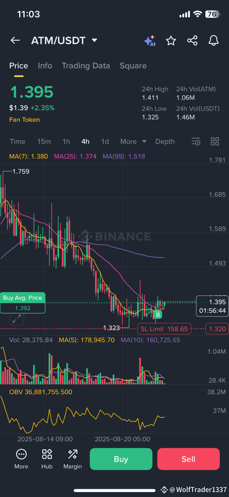Tap the 1.320 stop price tag
This screenshot has height=497, width=229.
[217, 329]
